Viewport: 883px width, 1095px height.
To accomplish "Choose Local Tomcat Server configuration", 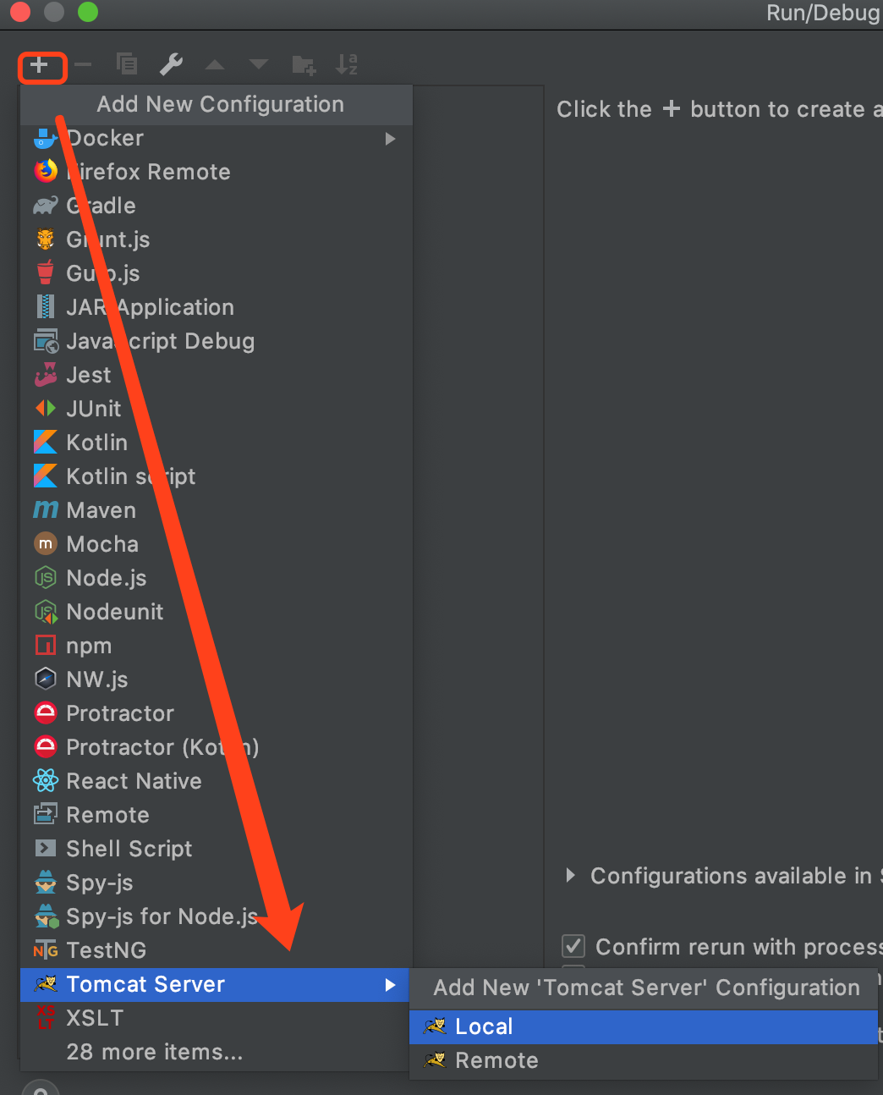I will (644, 1026).
